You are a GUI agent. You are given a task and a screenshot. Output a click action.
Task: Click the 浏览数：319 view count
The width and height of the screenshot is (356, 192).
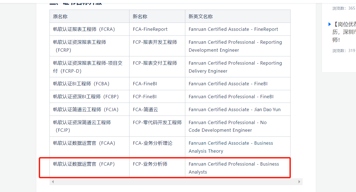click(344, 51)
